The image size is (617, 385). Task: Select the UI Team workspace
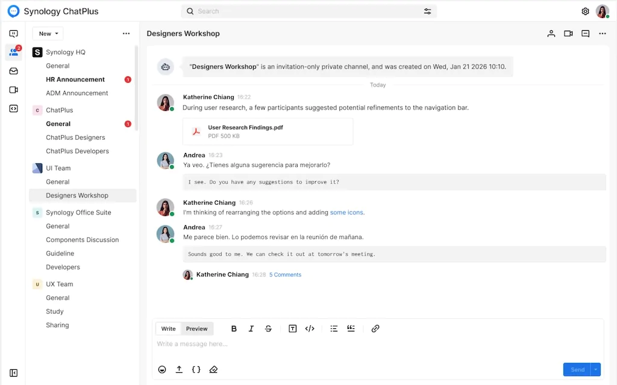58,168
